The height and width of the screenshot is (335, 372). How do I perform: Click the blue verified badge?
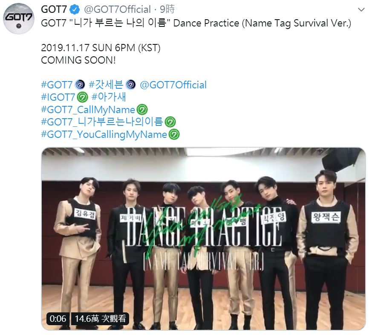click(x=72, y=9)
